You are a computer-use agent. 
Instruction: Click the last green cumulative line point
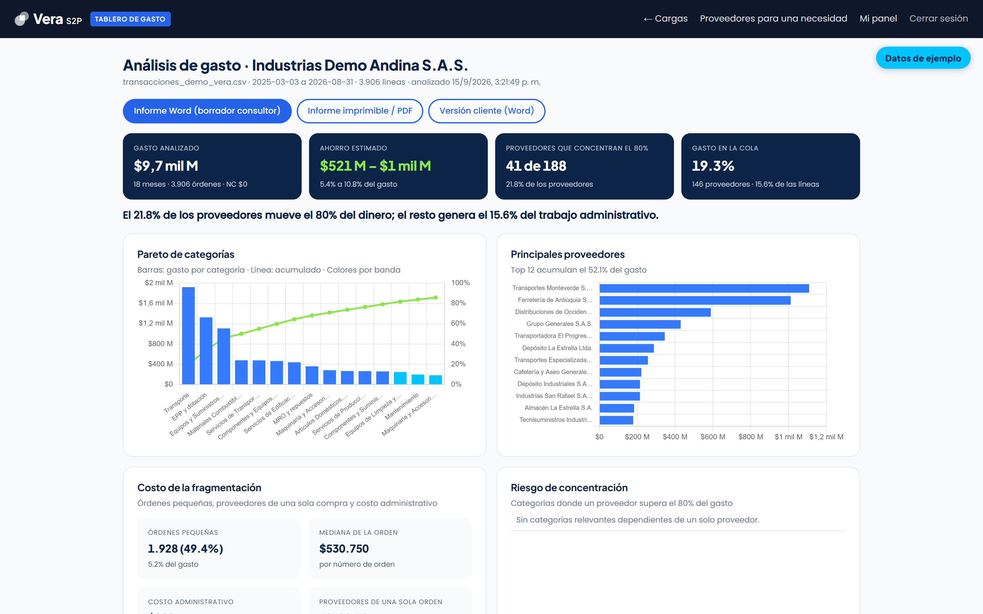point(436,298)
